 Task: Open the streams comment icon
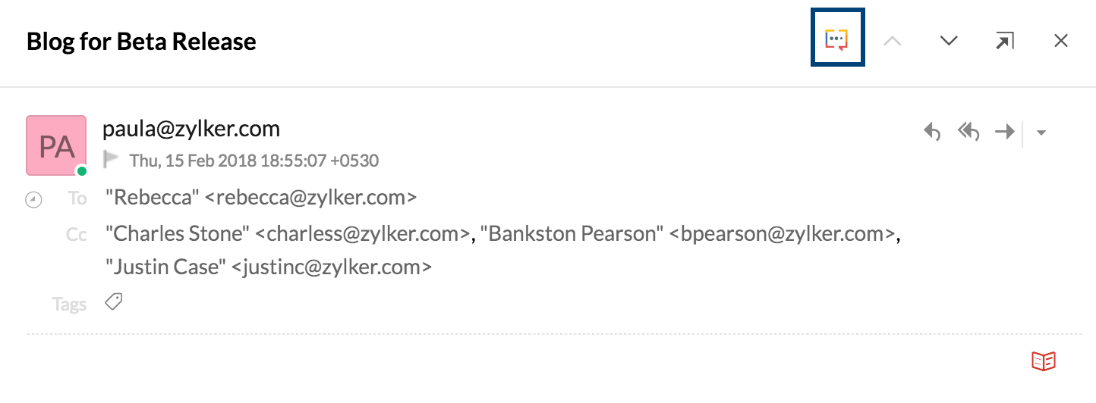click(836, 39)
